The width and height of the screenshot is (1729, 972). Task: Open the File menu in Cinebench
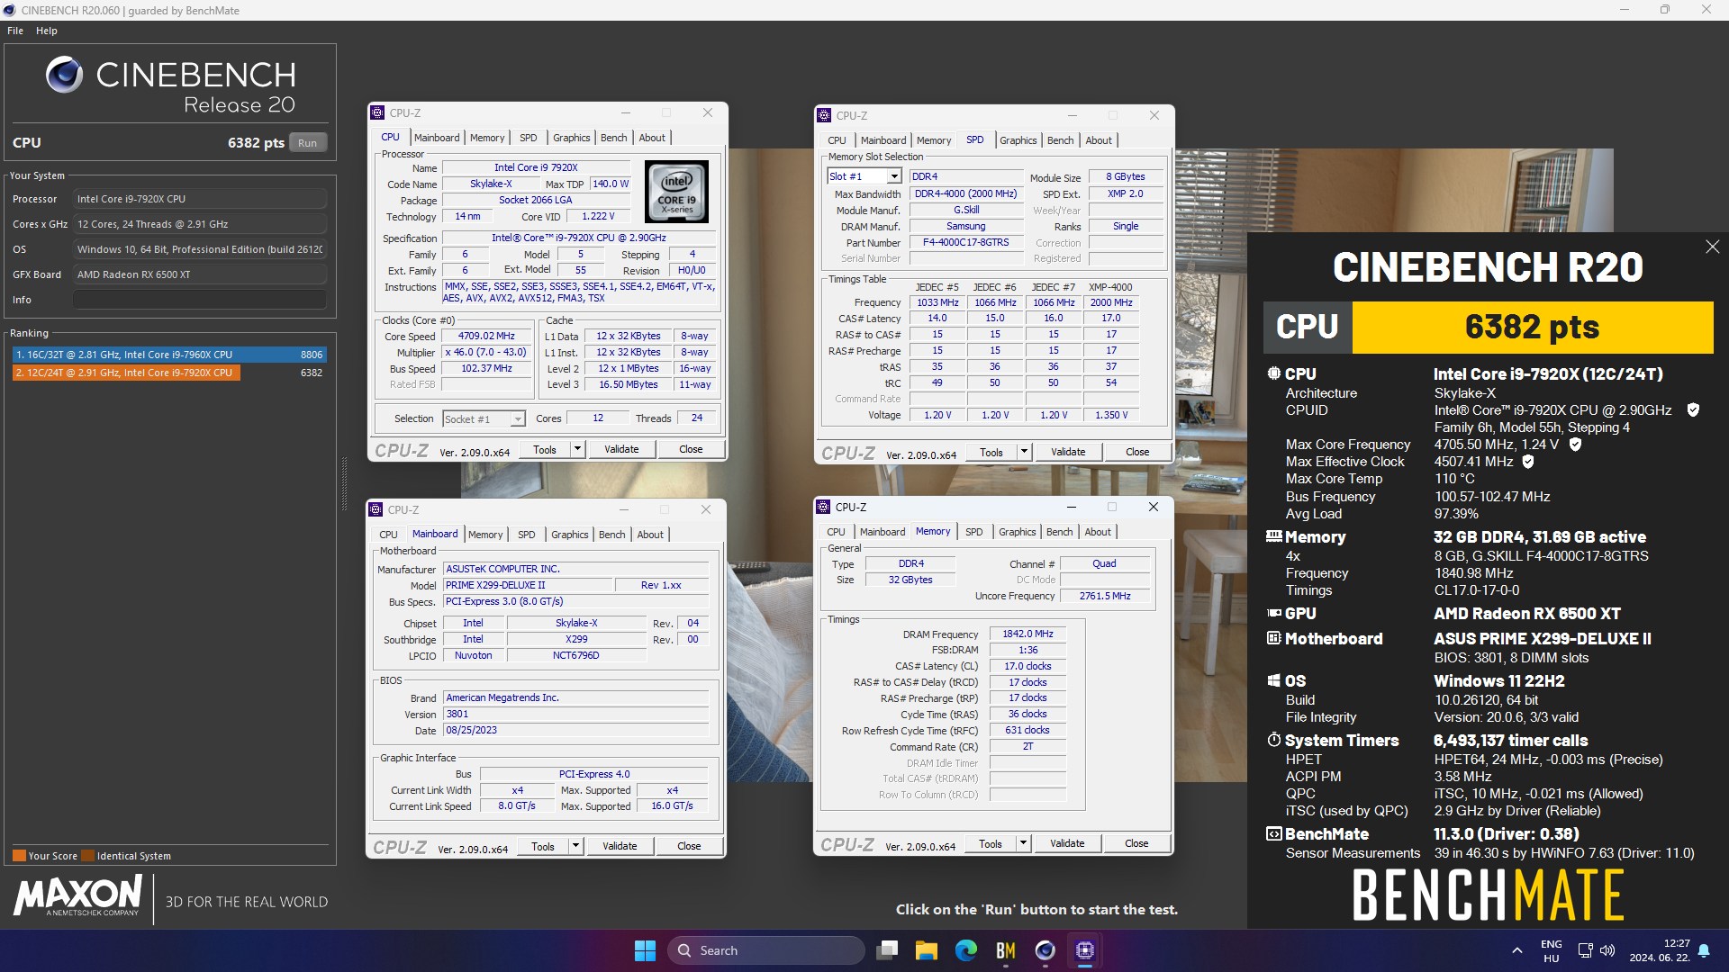[x=15, y=31]
